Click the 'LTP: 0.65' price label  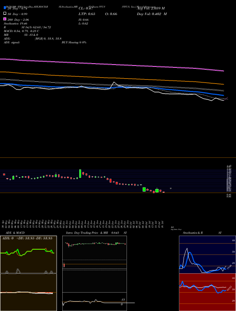(x=87, y=14)
